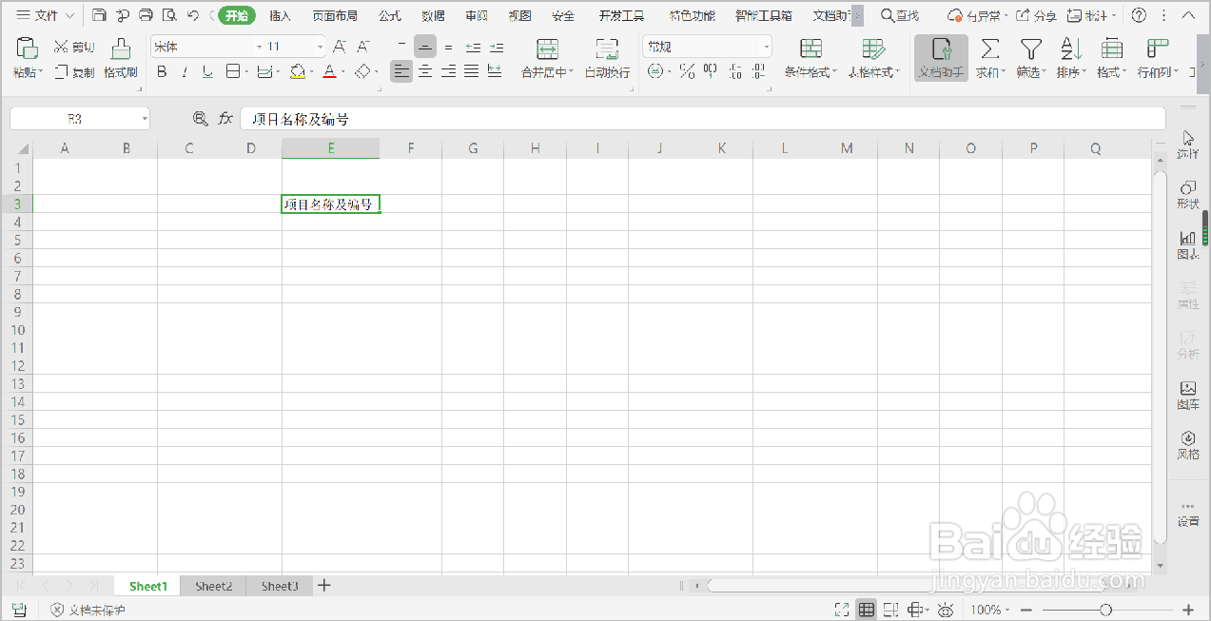Set vertical alignment to middle

click(x=425, y=47)
